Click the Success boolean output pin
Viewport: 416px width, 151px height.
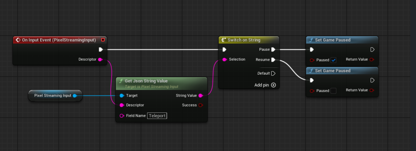pyautogui.click(x=200, y=105)
